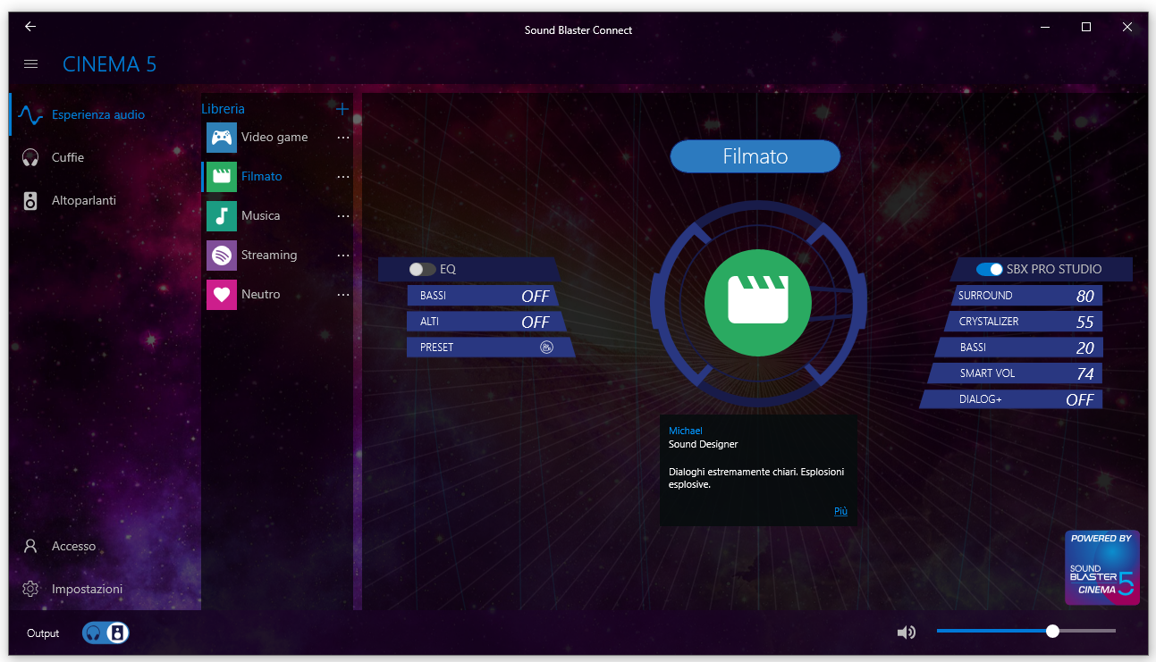This screenshot has height=662, width=1156.
Task: Toggle the EQ switch on
Action: [x=422, y=269]
